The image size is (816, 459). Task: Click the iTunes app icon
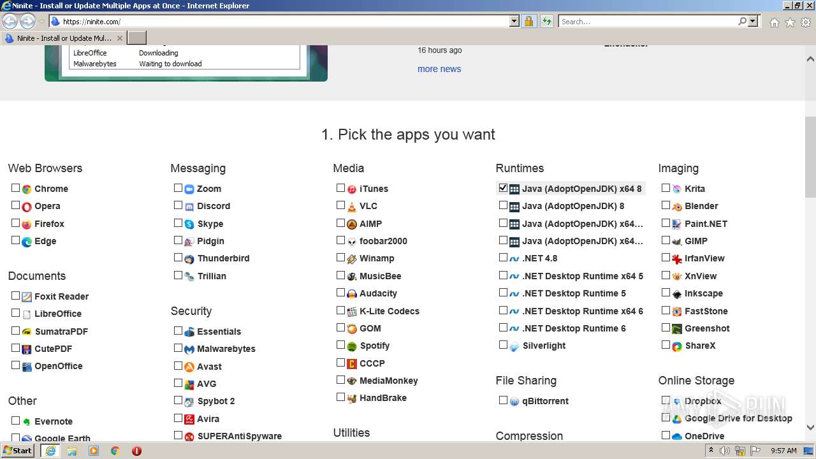[352, 189]
